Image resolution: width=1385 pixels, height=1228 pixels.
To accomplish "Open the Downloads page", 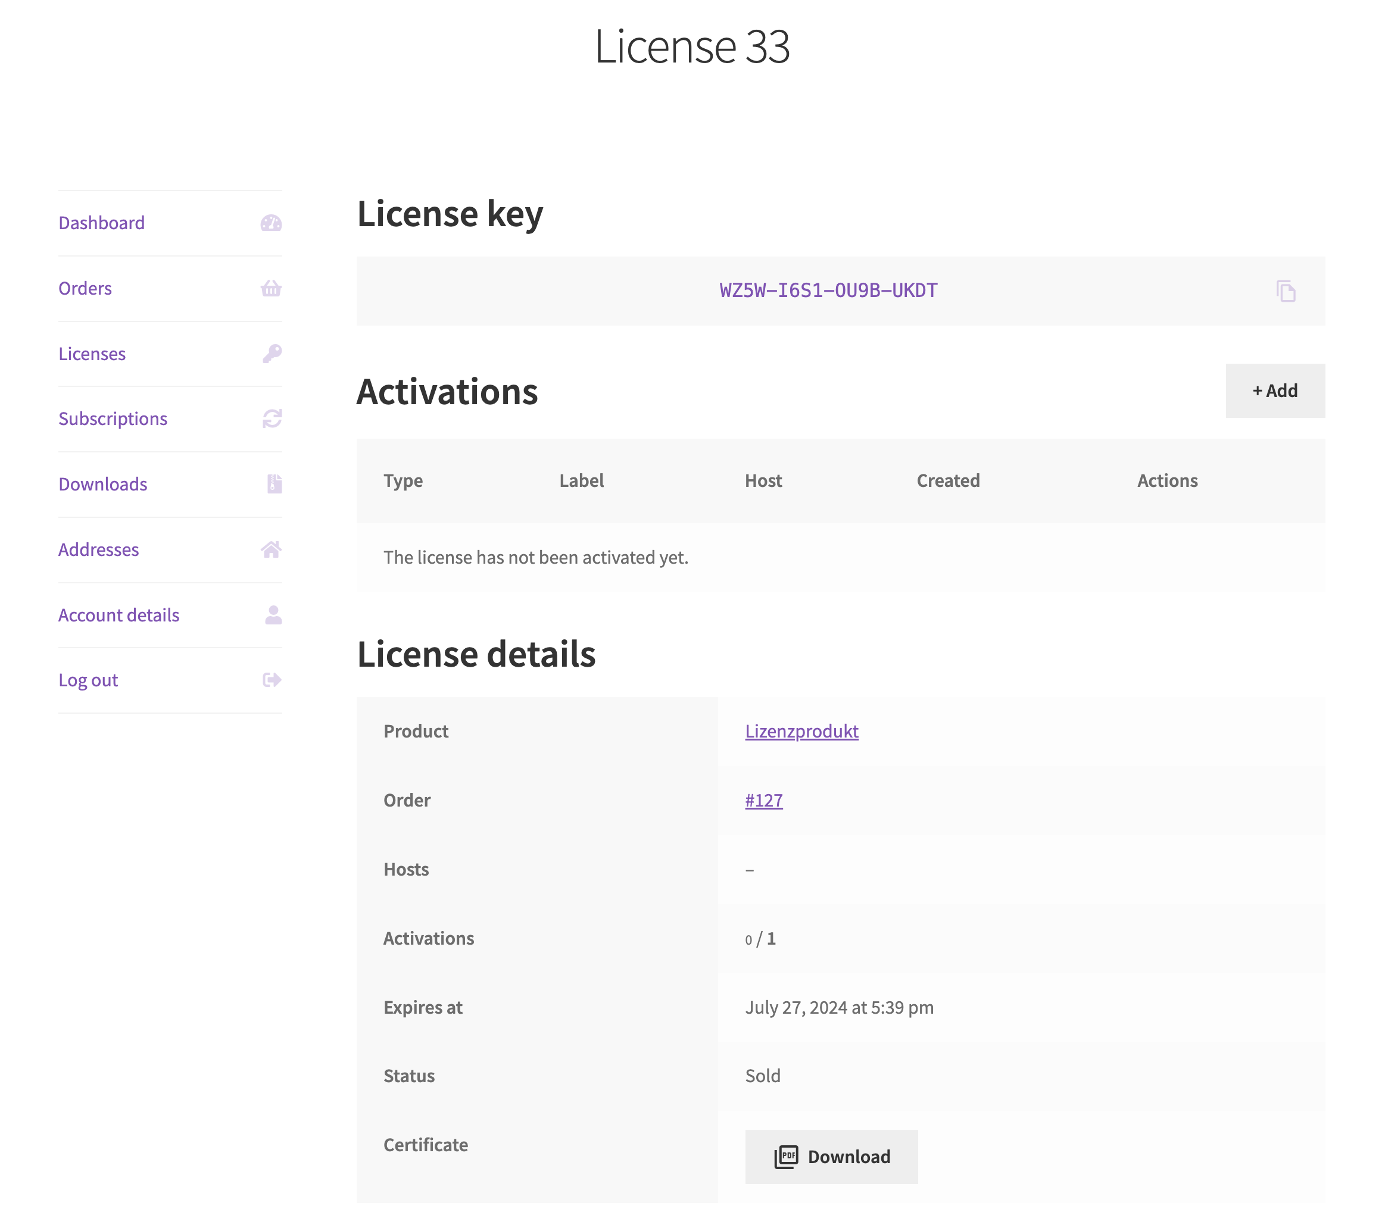I will pos(103,483).
